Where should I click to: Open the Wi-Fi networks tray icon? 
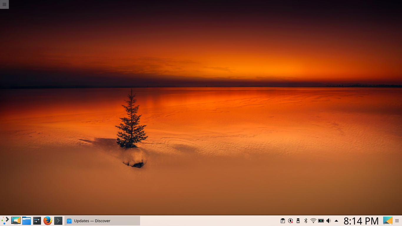point(313,221)
